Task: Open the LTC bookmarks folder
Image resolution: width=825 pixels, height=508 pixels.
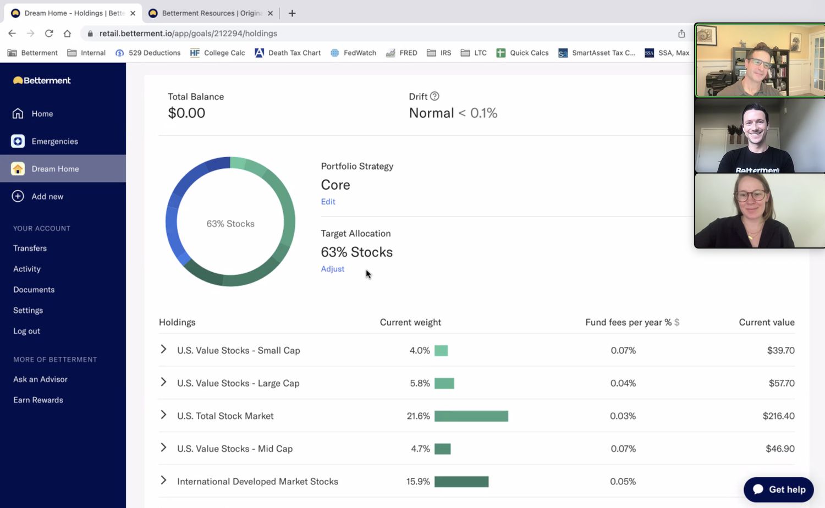Action: click(x=474, y=53)
